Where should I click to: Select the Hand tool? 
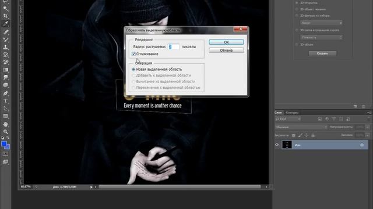click(x=5, y=124)
